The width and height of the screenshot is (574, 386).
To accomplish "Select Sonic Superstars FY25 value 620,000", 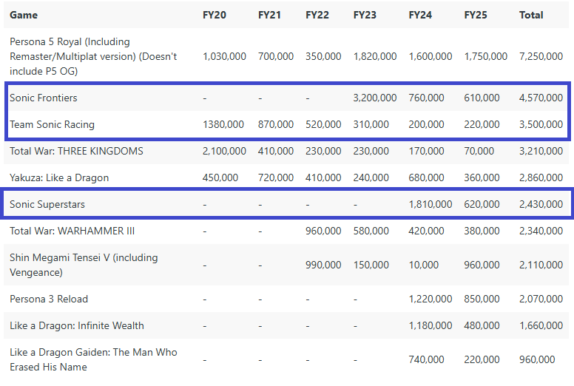I will [x=482, y=204].
